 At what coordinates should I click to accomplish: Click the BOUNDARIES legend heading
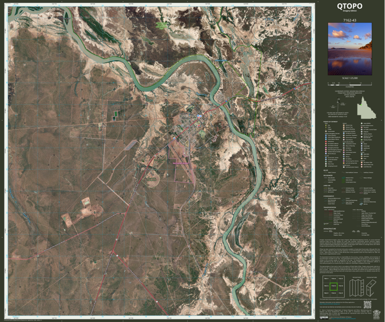pyautogui.click(x=328, y=175)
